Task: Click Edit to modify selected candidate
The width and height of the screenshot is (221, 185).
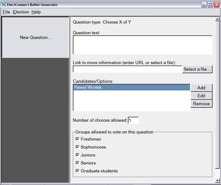Action: click(201, 96)
